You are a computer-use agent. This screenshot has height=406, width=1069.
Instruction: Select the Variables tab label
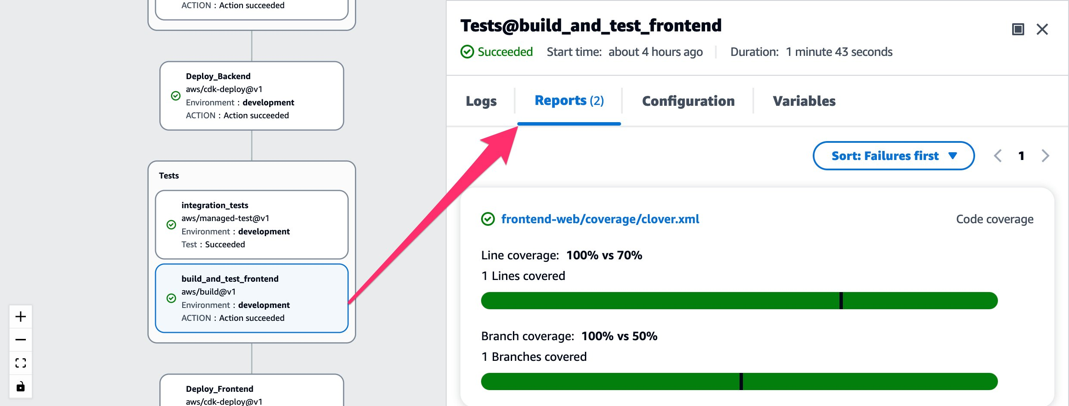tap(804, 101)
